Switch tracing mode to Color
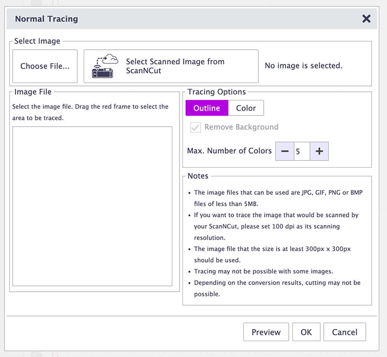387x357 pixels. point(246,108)
